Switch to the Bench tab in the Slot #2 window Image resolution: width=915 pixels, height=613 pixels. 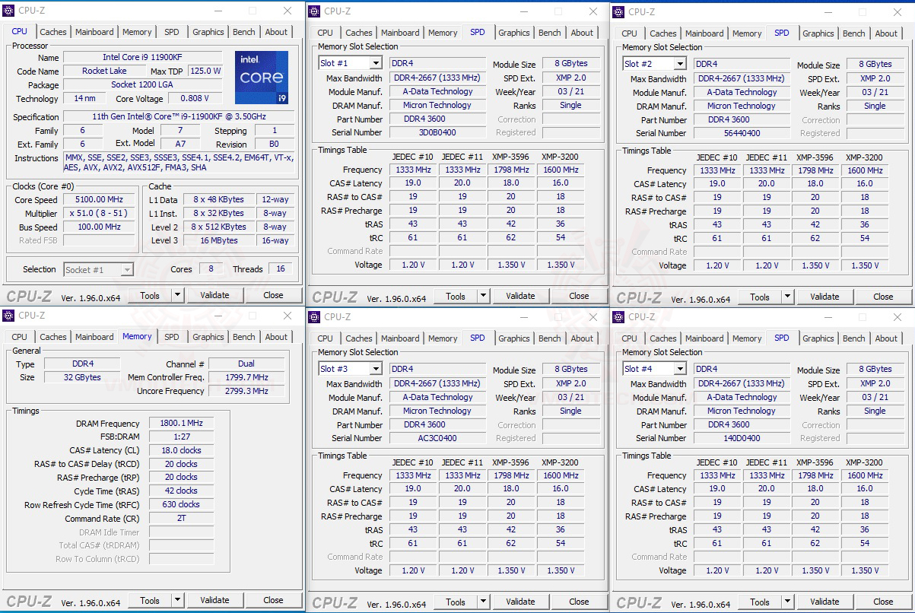(x=854, y=33)
